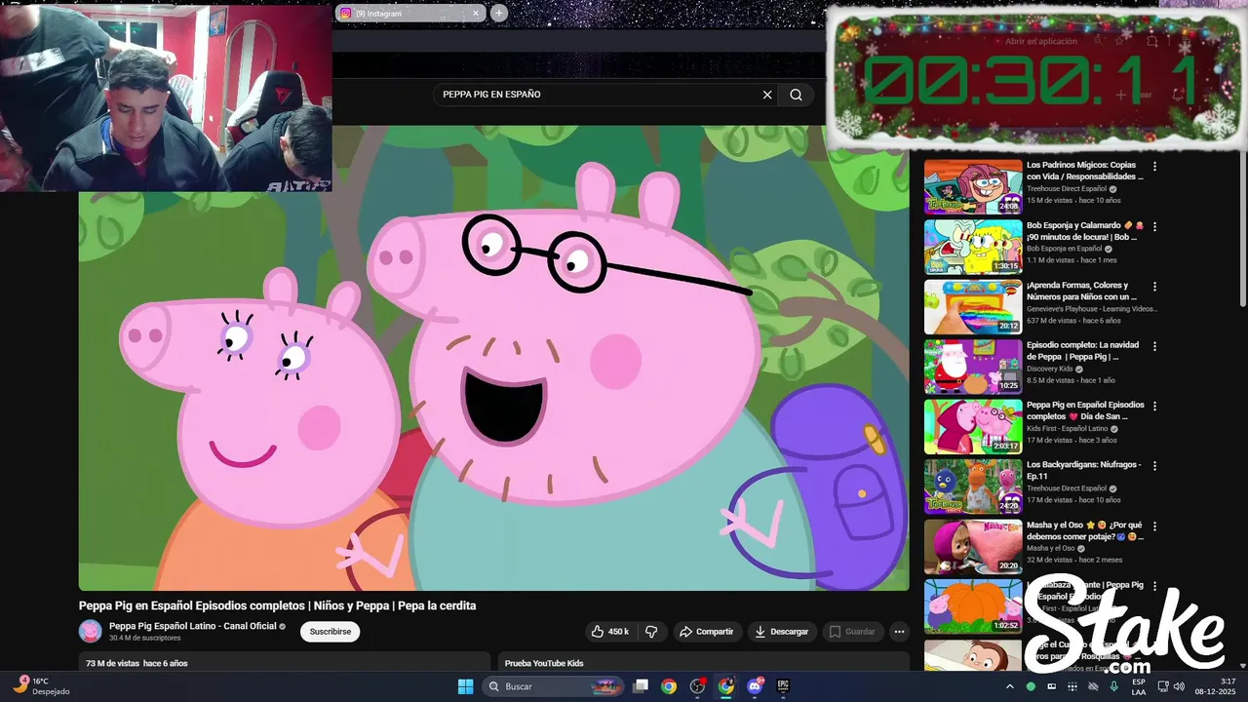Click the Genevieve's Playhouse channel name
The height and width of the screenshot is (702, 1248).
click(x=1092, y=309)
